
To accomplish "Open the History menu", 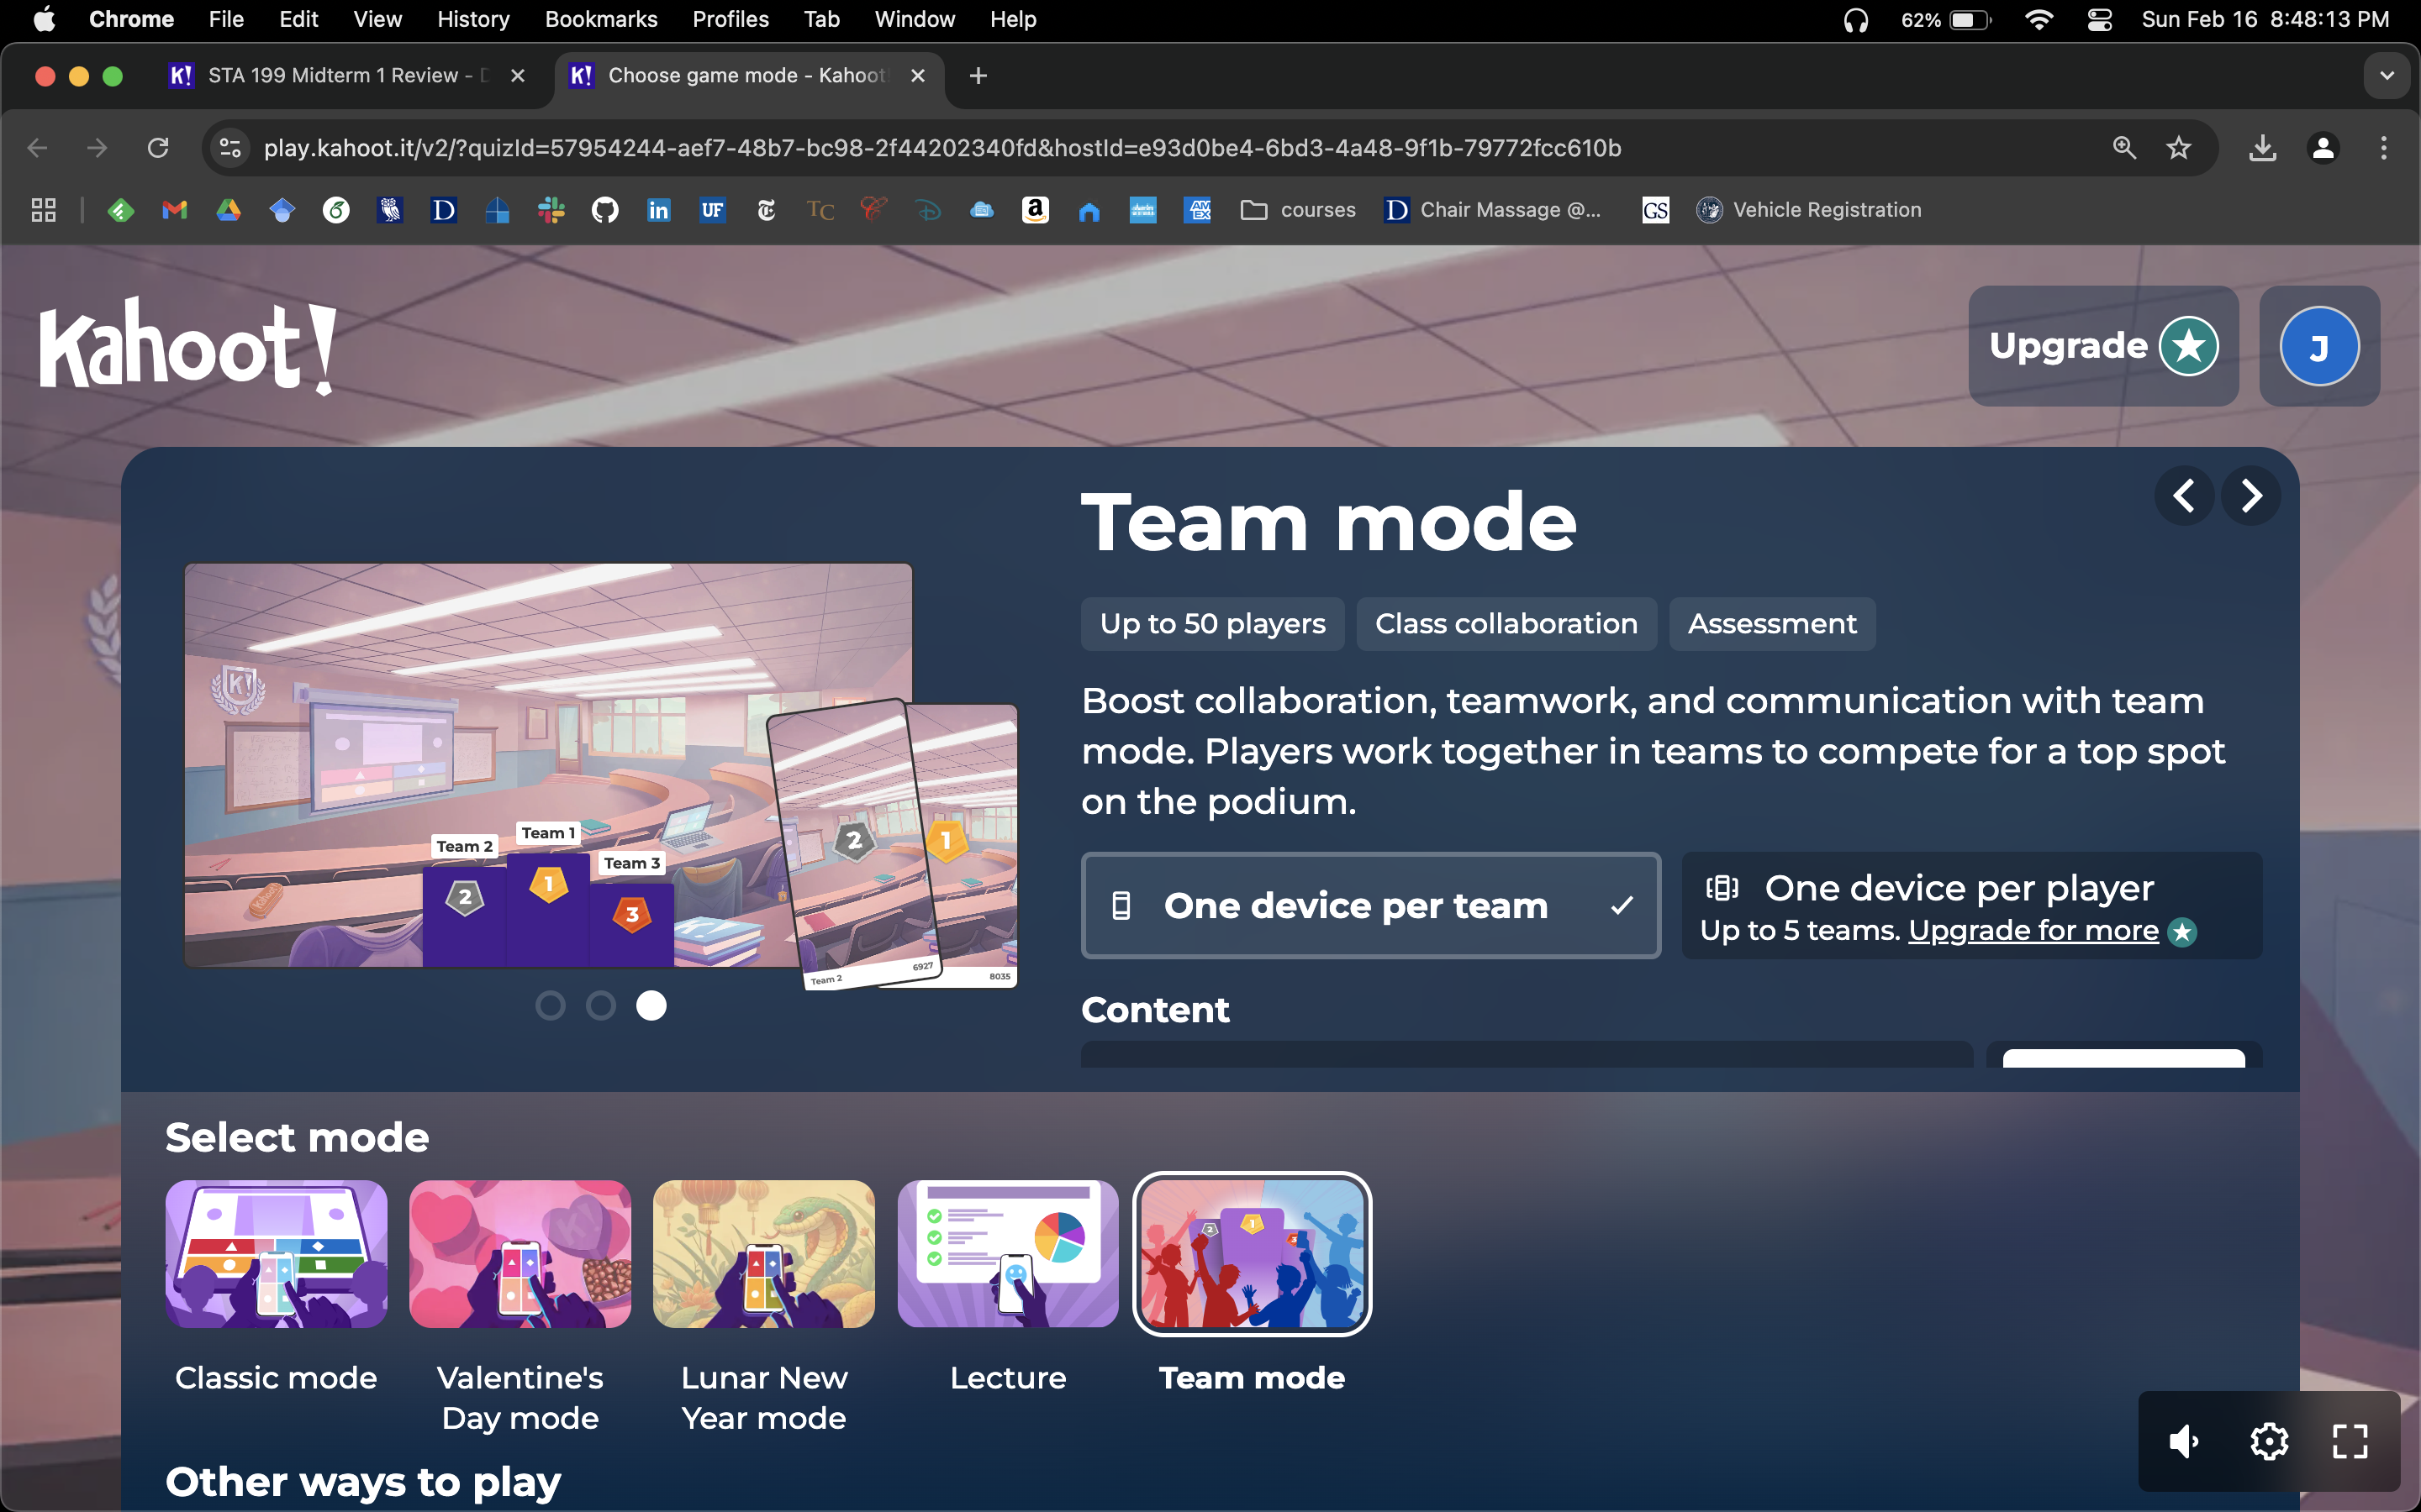I will (473, 19).
